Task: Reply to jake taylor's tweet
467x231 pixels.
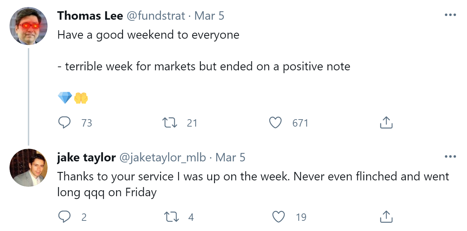Action: pyautogui.click(x=64, y=217)
